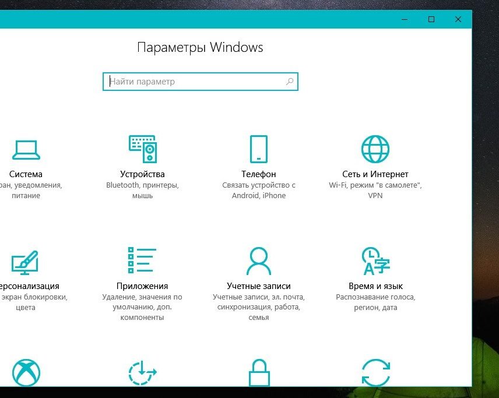Open the Personalization paintbrush icon

[x=25, y=263]
